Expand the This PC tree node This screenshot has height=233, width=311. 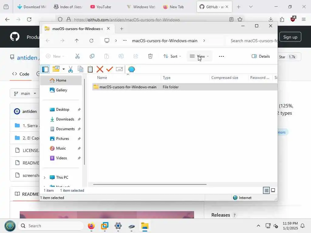point(45,177)
